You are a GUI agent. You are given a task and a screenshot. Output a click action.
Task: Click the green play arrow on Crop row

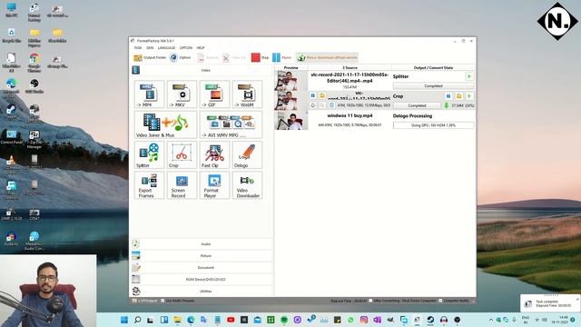(469, 96)
